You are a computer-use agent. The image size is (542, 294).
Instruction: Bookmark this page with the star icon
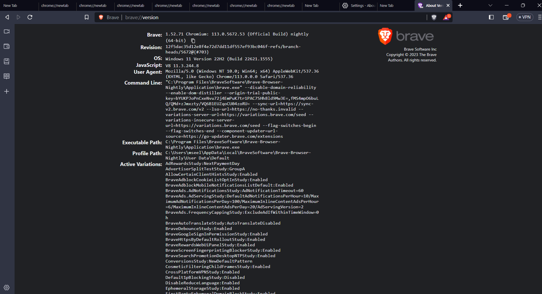87,17
